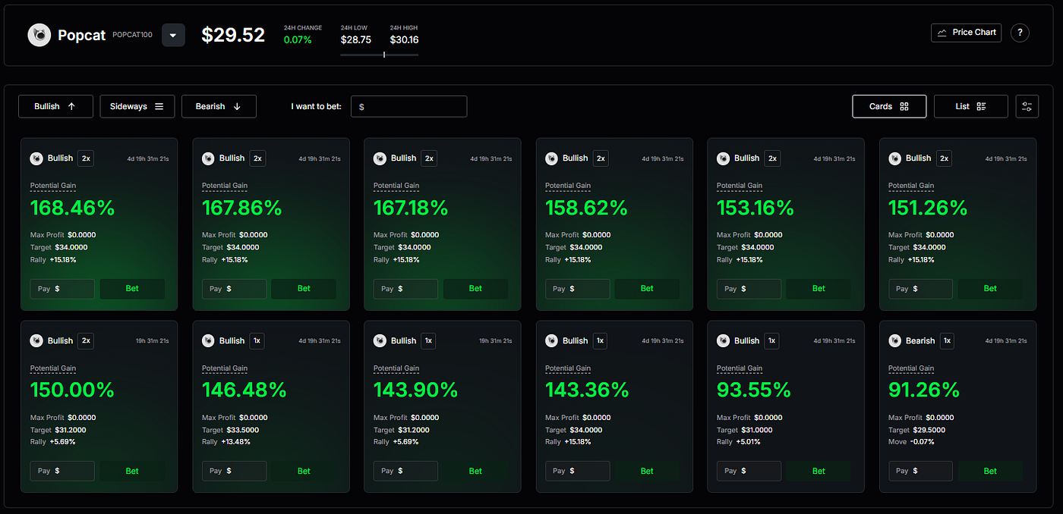
Task: Click the 2x multiplier badge on 150.00% card
Action: pos(86,341)
